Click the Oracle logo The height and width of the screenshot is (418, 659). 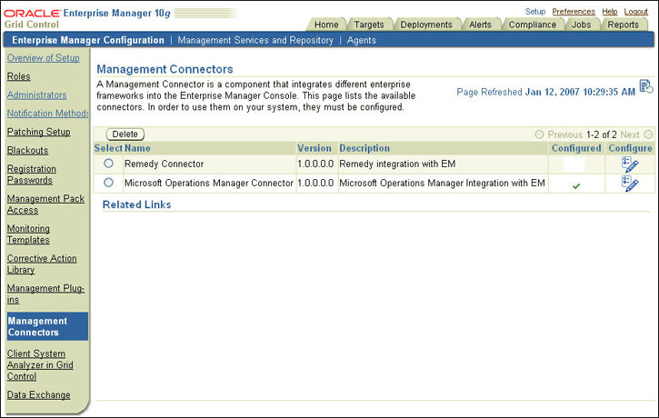pyautogui.click(x=33, y=14)
